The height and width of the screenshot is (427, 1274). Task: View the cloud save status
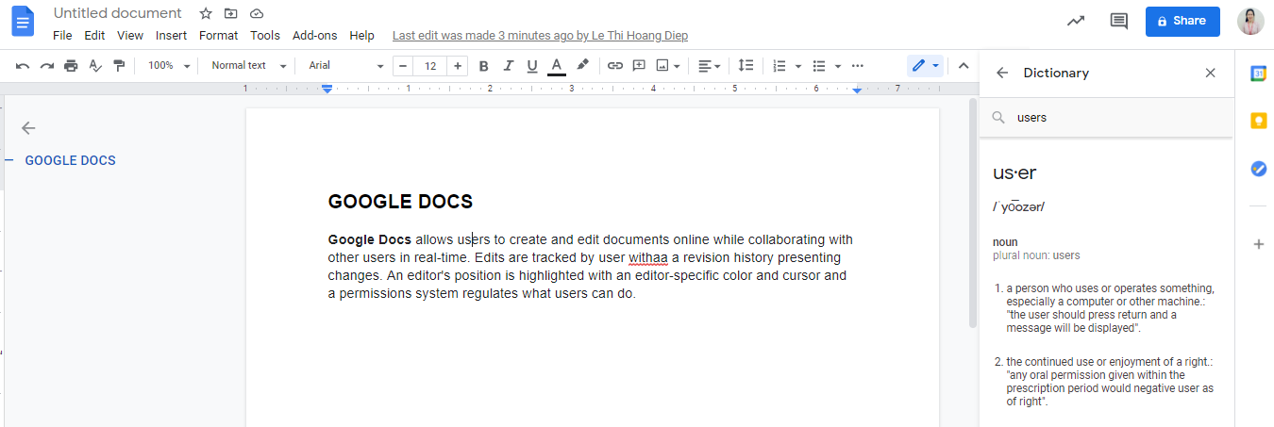click(x=257, y=13)
